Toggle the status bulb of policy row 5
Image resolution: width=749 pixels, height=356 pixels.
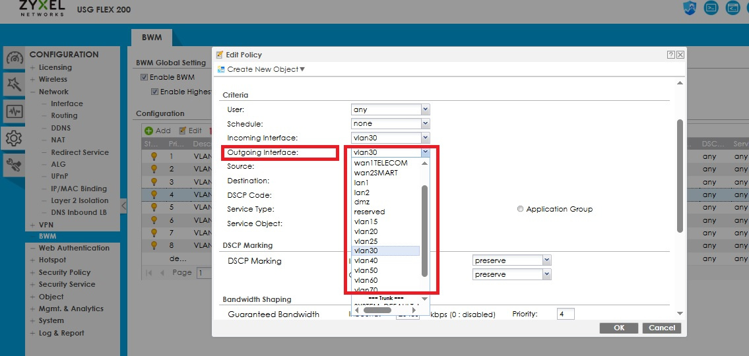coord(154,207)
